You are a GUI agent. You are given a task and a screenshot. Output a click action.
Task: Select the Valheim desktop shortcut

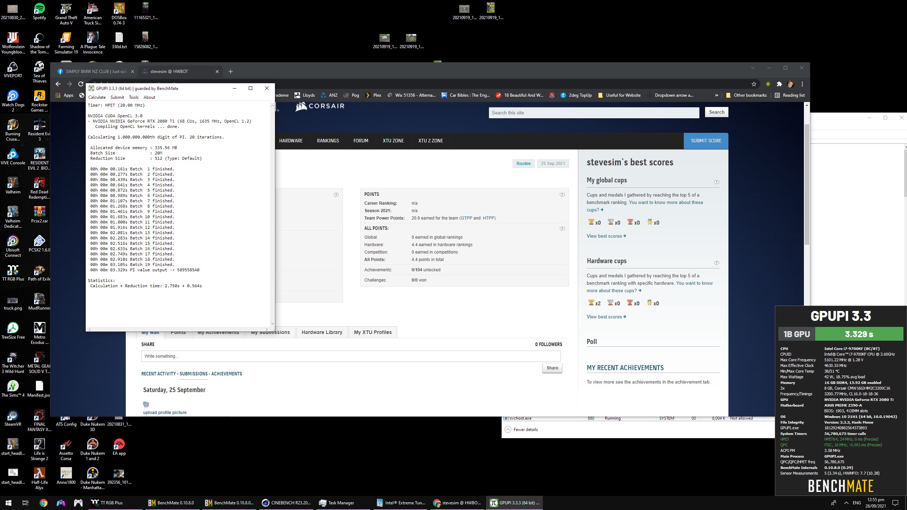pyautogui.click(x=13, y=186)
